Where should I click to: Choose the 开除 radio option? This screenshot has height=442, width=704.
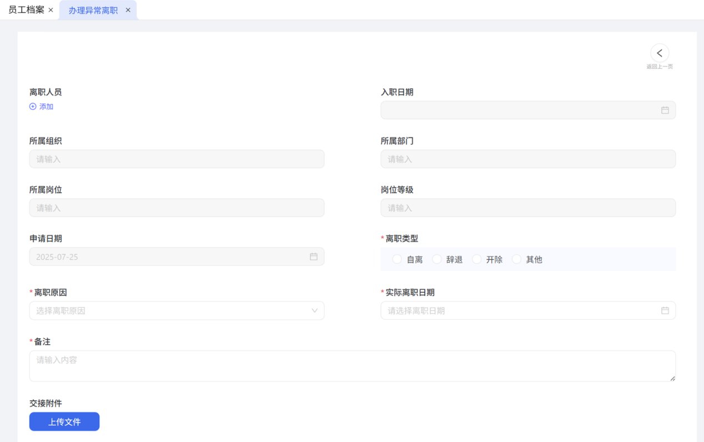coord(477,259)
